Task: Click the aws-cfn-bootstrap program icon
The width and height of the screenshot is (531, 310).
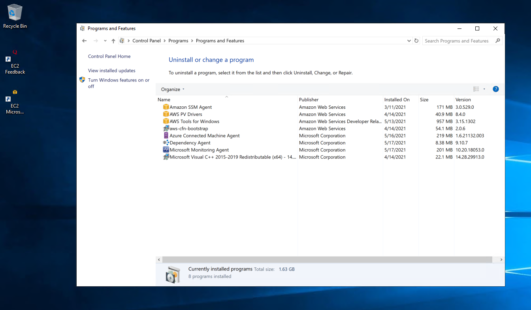Action: [x=166, y=129]
